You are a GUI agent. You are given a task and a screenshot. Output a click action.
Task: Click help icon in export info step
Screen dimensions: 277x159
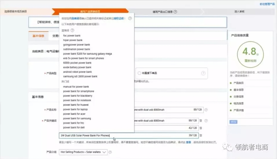tap(175, 12)
